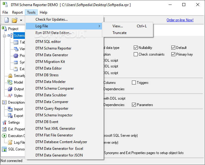Click the Views icon in the tree
205x165 pixels.
coord(16,49)
